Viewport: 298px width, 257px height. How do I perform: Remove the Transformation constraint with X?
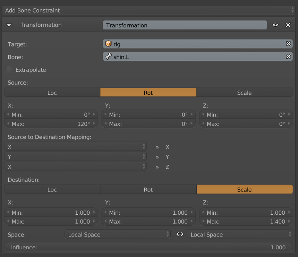coord(288,25)
